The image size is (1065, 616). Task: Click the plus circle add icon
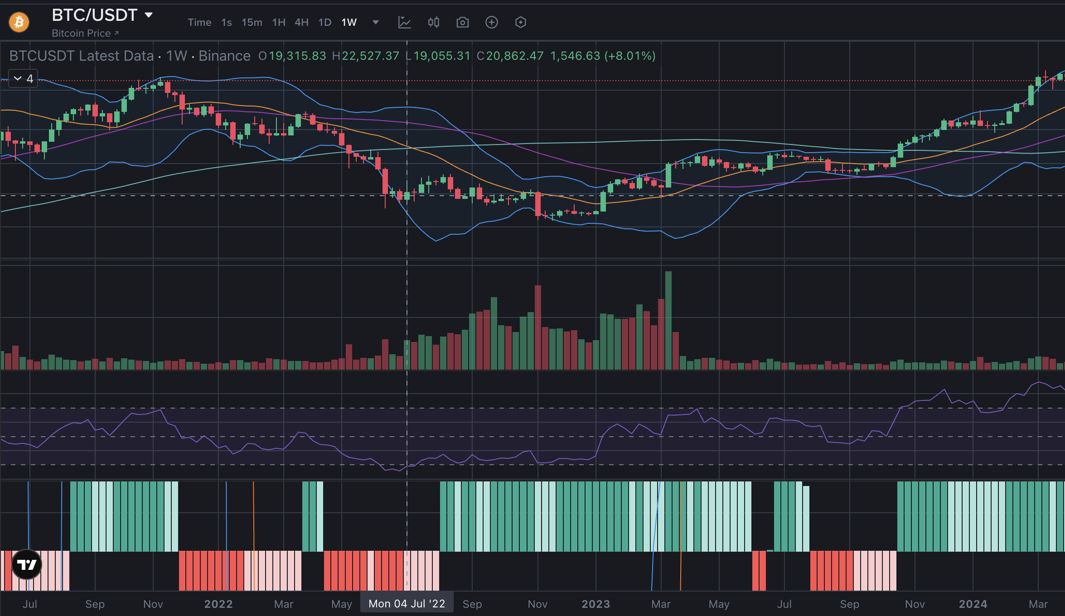pyautogui.click(x=492, y=22)
